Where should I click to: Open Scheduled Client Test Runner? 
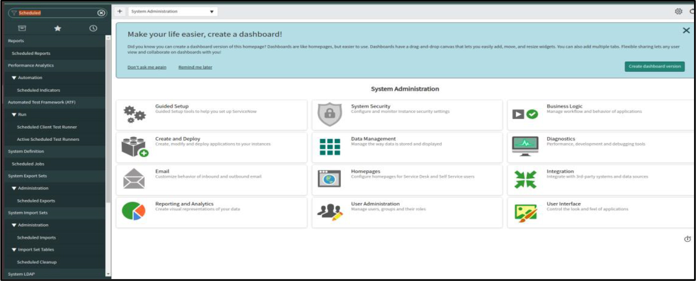click(47, 127)
